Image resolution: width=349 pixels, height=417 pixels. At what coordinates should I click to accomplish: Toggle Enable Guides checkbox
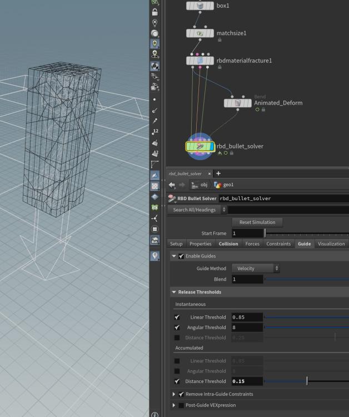pos(181,256)
